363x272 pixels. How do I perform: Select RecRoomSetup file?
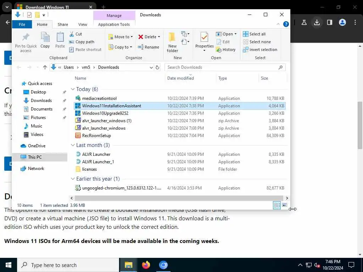tap(180, 136)
